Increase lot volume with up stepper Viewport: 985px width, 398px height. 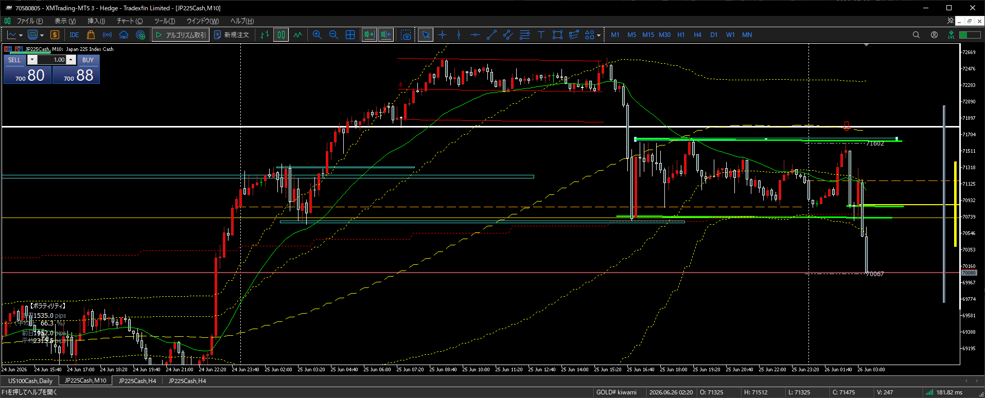71,60
